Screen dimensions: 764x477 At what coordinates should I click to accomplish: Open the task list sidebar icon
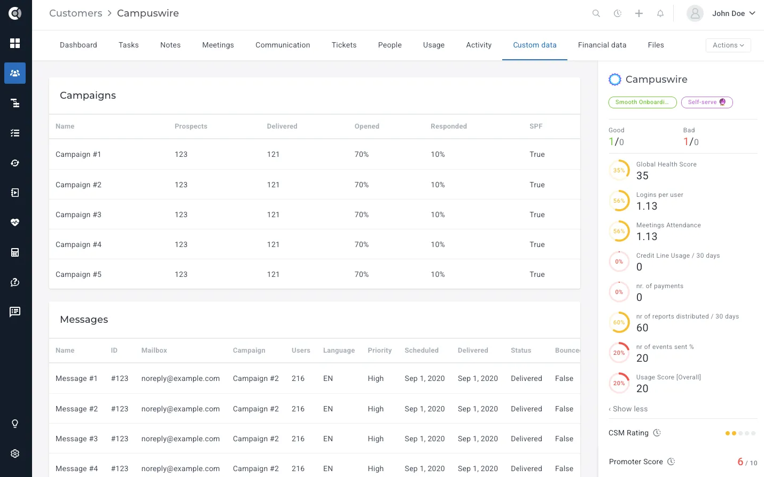(15, 133)
